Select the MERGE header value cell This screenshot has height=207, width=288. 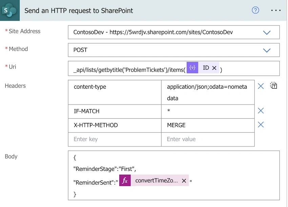pyautogui.click(x=208, y=125)
